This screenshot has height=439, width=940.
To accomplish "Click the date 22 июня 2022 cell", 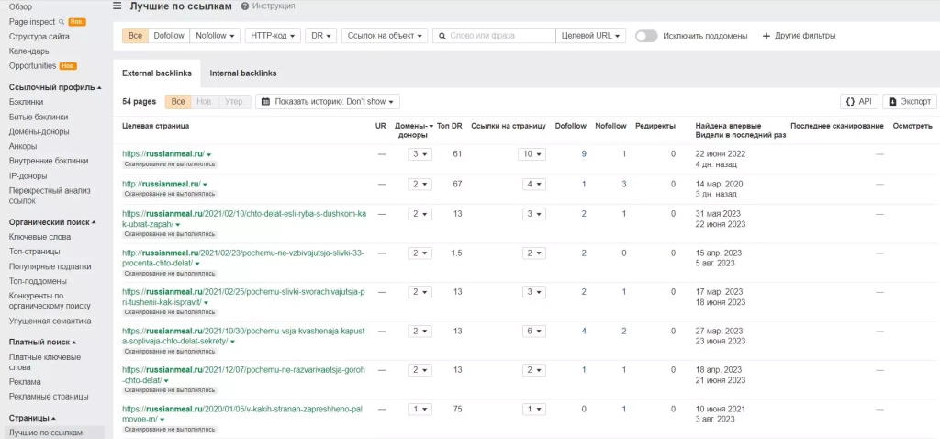I will [x=721, y=154].
